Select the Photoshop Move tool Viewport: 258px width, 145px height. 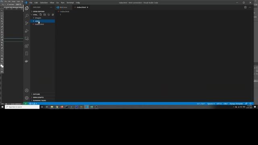tap(2, 11)
